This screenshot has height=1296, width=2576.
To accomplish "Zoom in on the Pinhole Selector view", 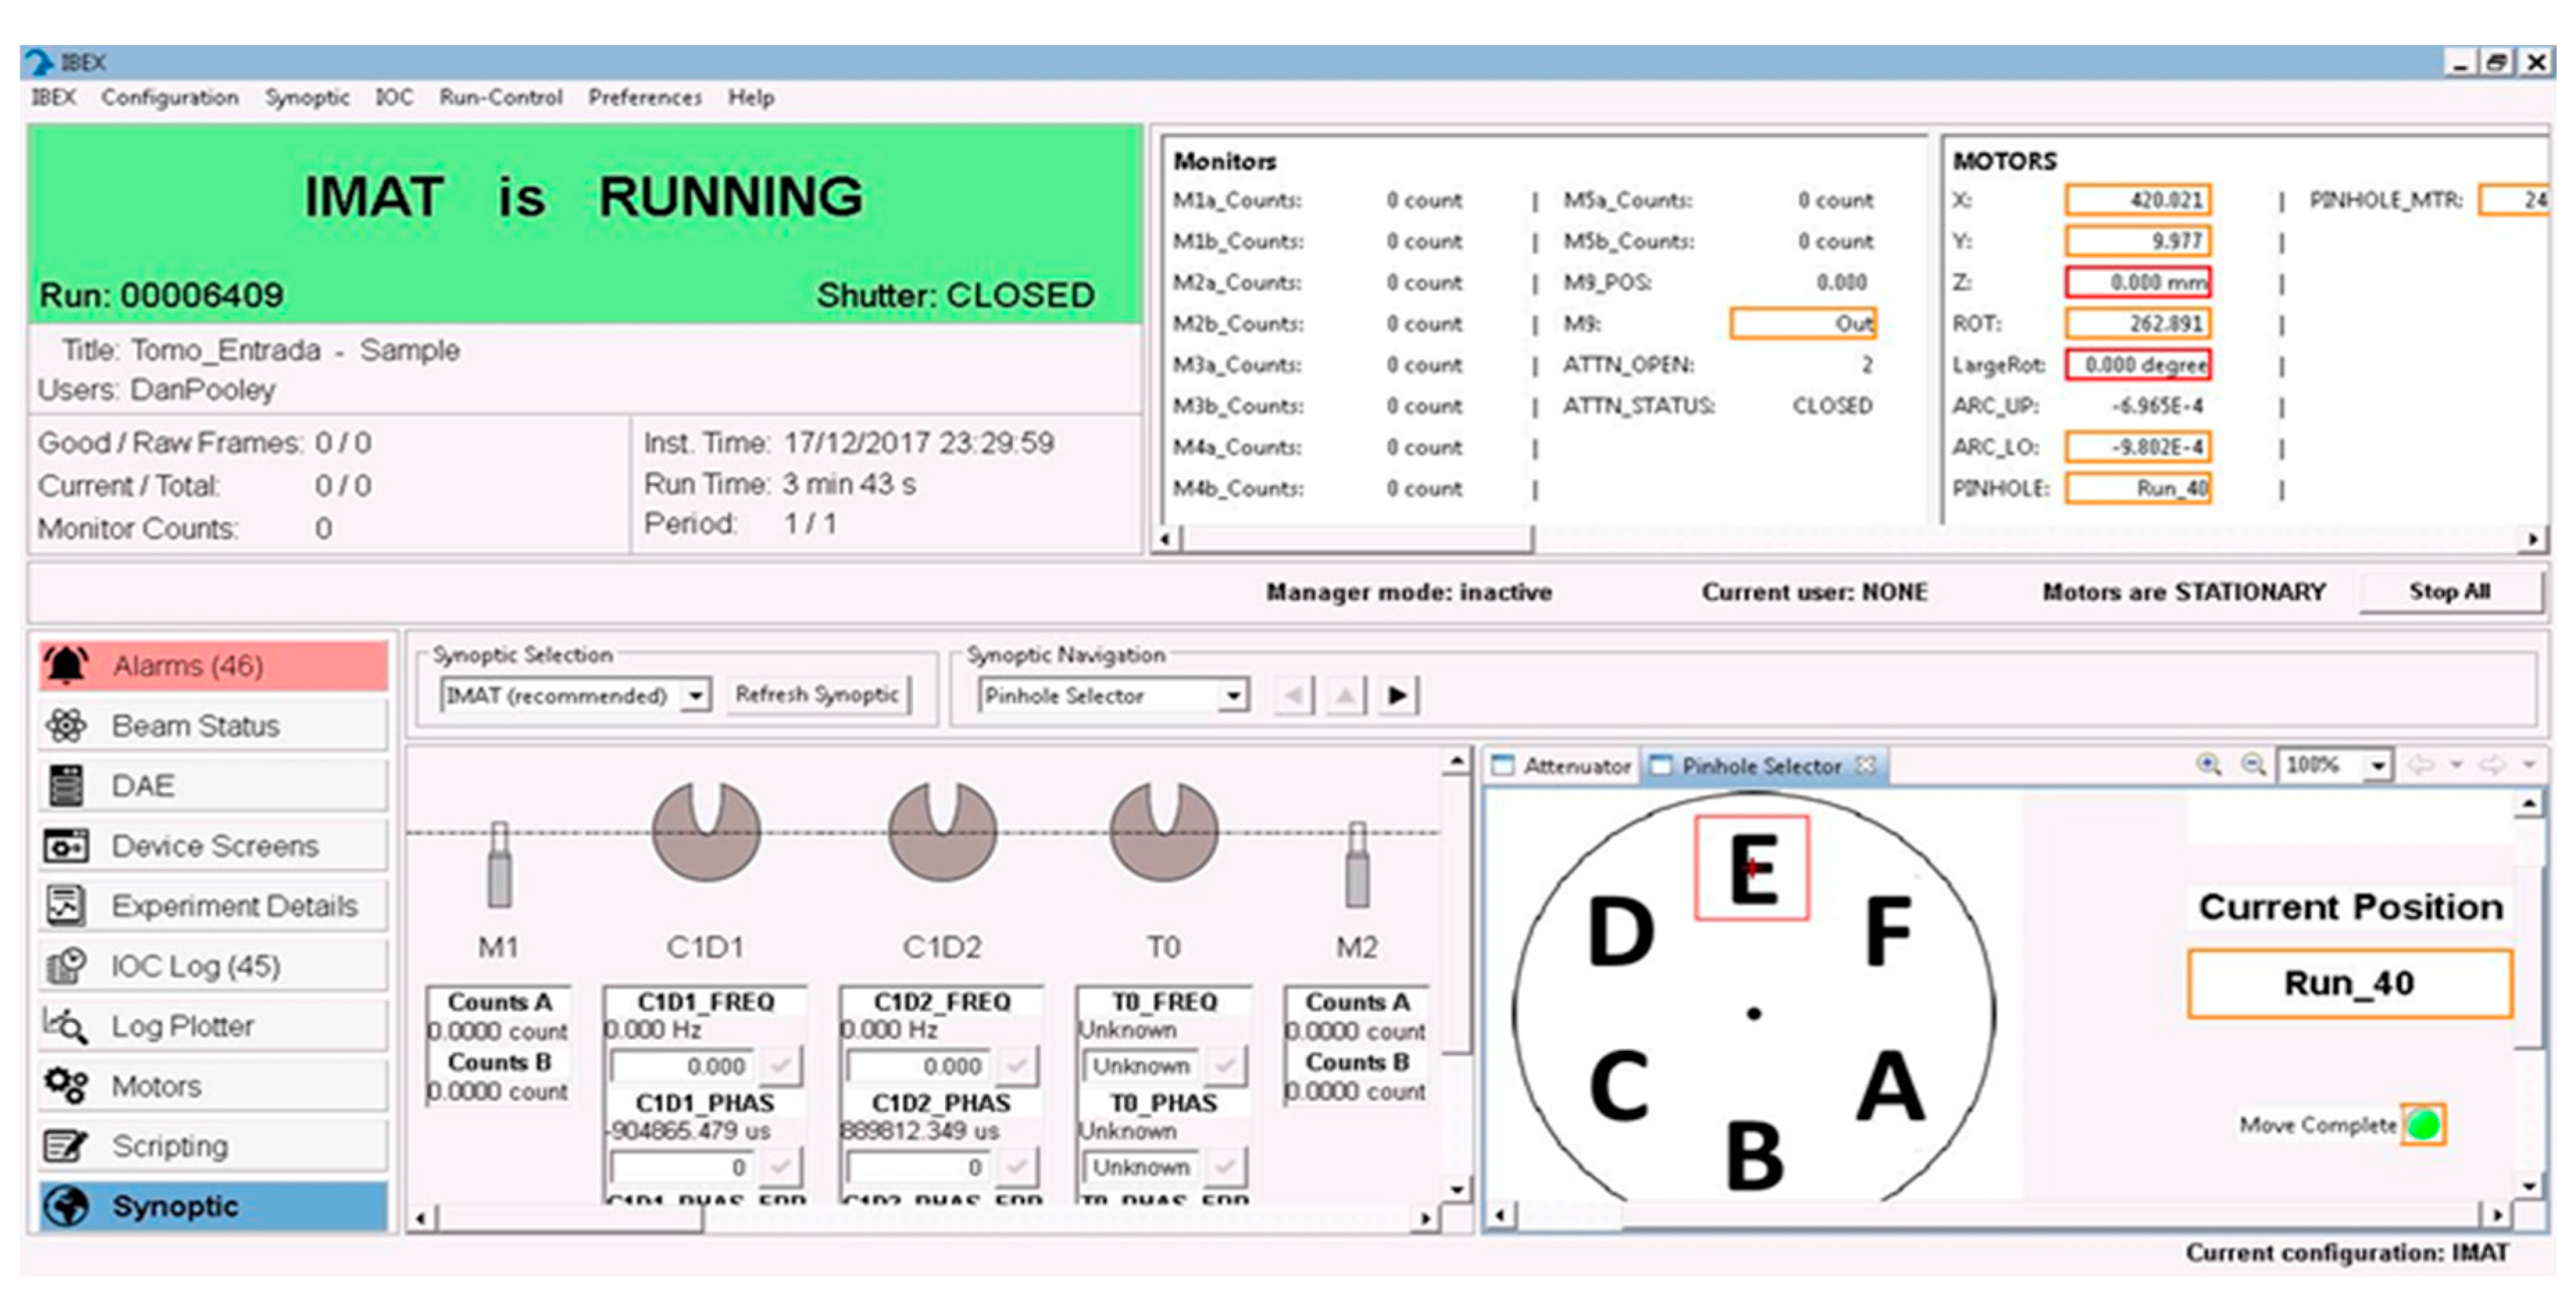I will (x=2208, y=766).
